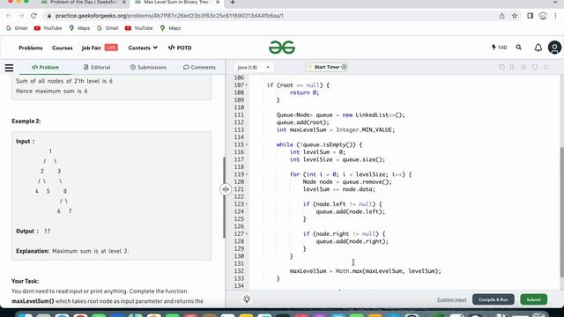Open the notifications bell
The image size is (564, 317).
pos(538,48)
